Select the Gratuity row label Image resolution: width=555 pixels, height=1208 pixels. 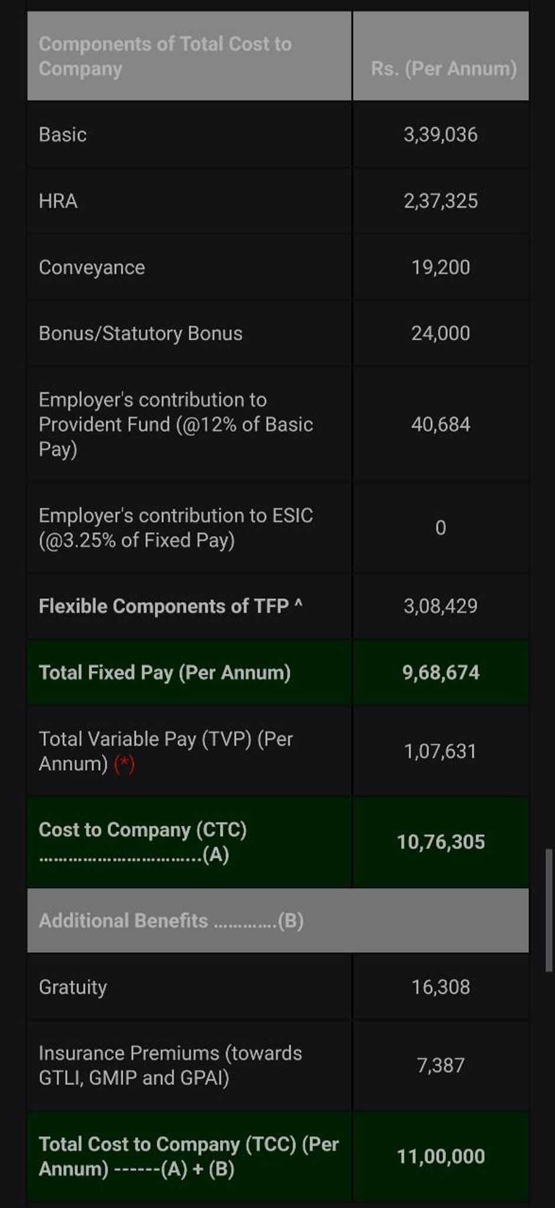tap(73, 987)
